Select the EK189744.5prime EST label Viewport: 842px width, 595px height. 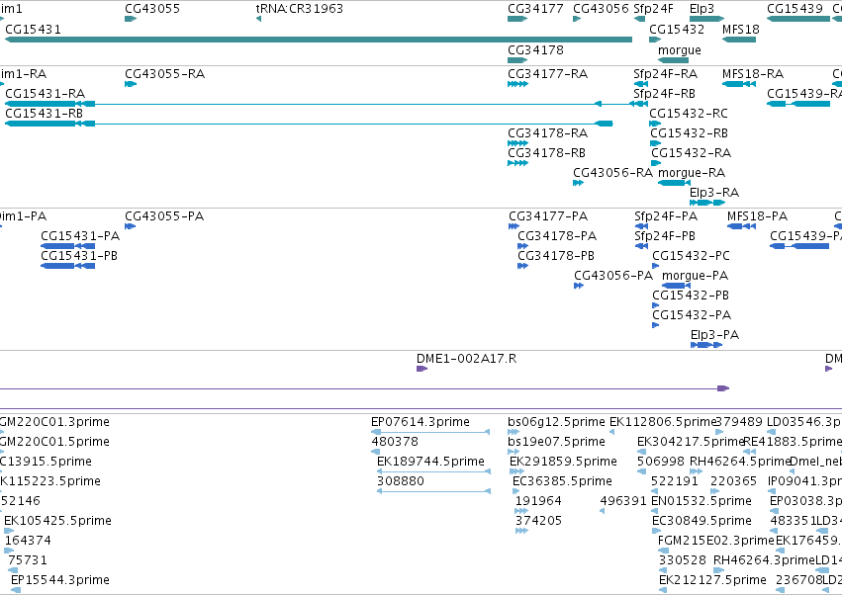[x=430, y=462]
